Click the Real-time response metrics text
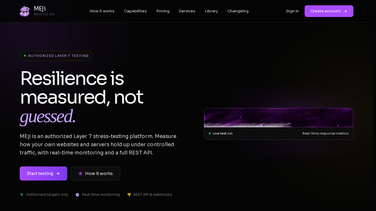This screenshot has width=376, height=211. (x=325, y=133)
